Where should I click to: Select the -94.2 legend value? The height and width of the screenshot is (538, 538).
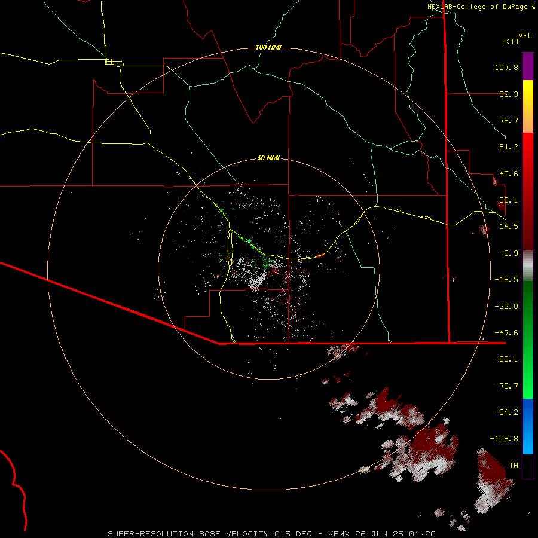(506, 412)
